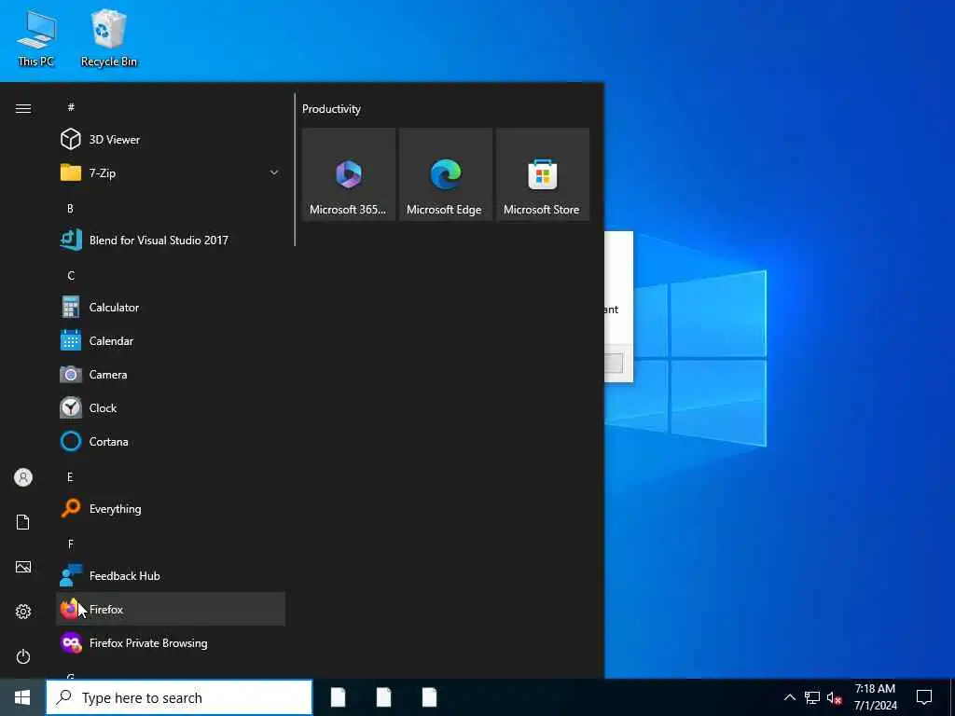Open the Power options icon

pos(23,656)
